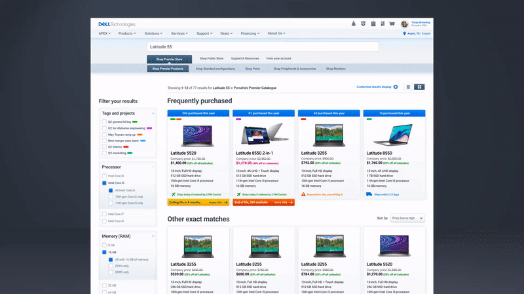Enable the Intel Core i3 filter

click(104, 176)
